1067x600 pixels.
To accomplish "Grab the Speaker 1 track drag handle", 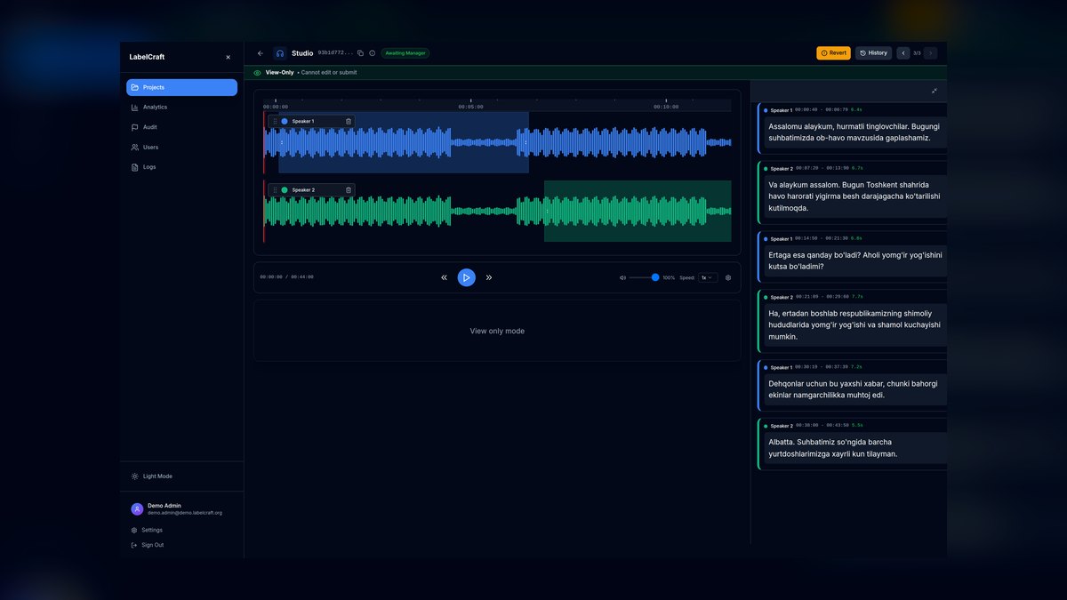I will tap(275, 121).
